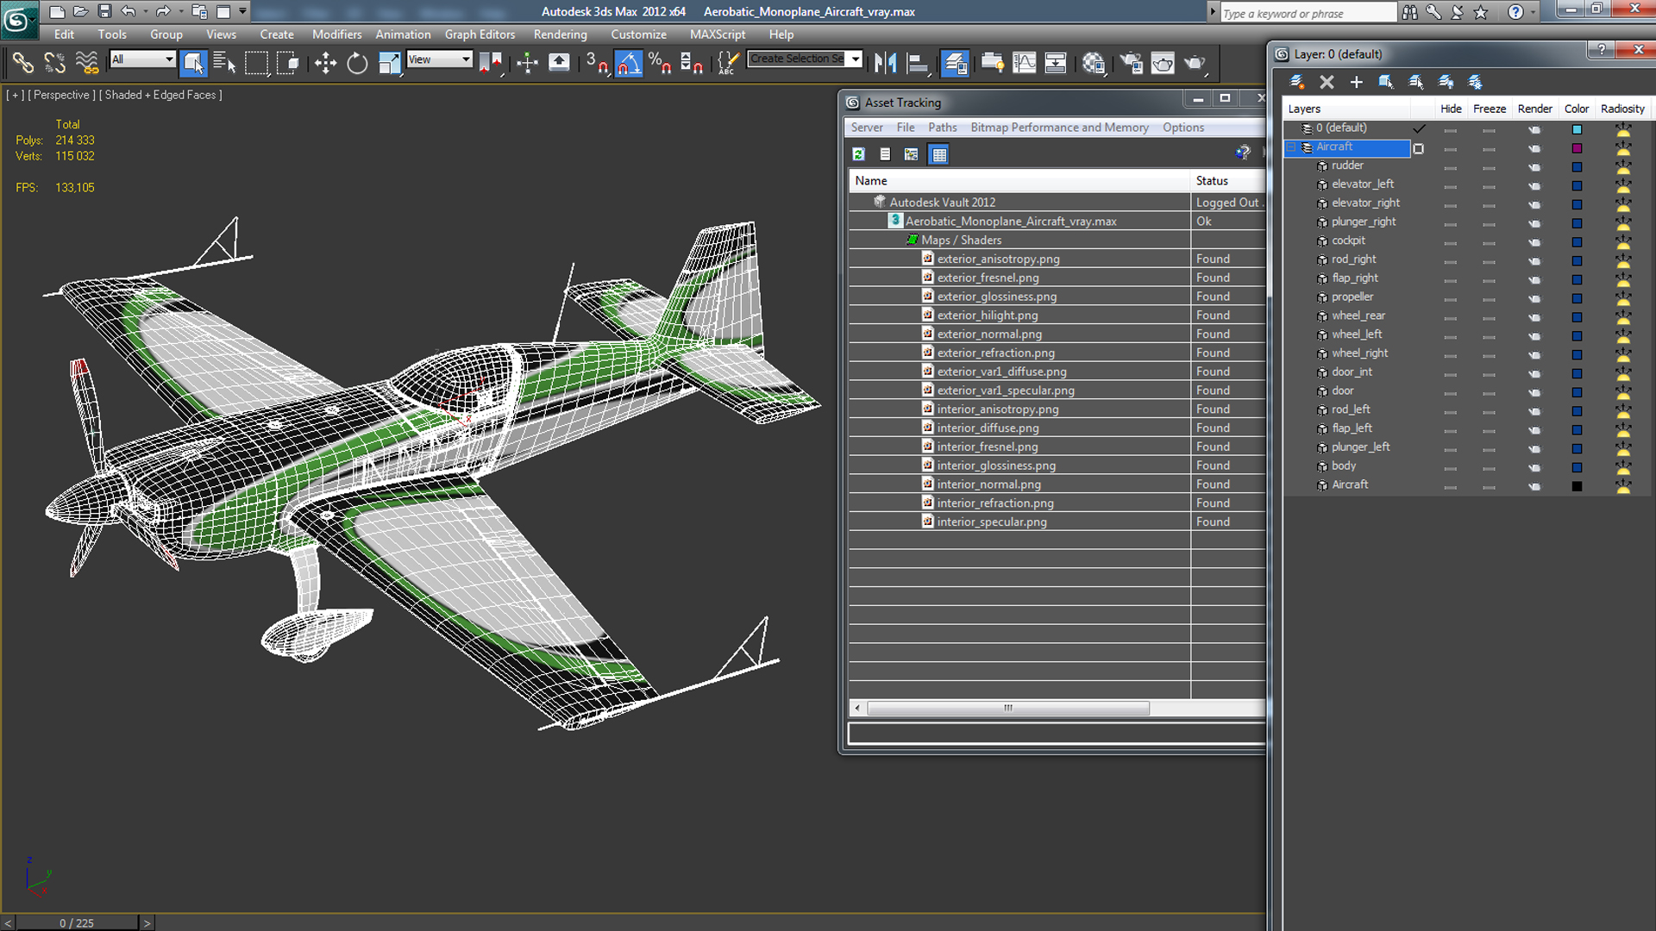Toggle the 3D Snaps button
Viewport: 1656px width, 931px height.
(597, 62)
